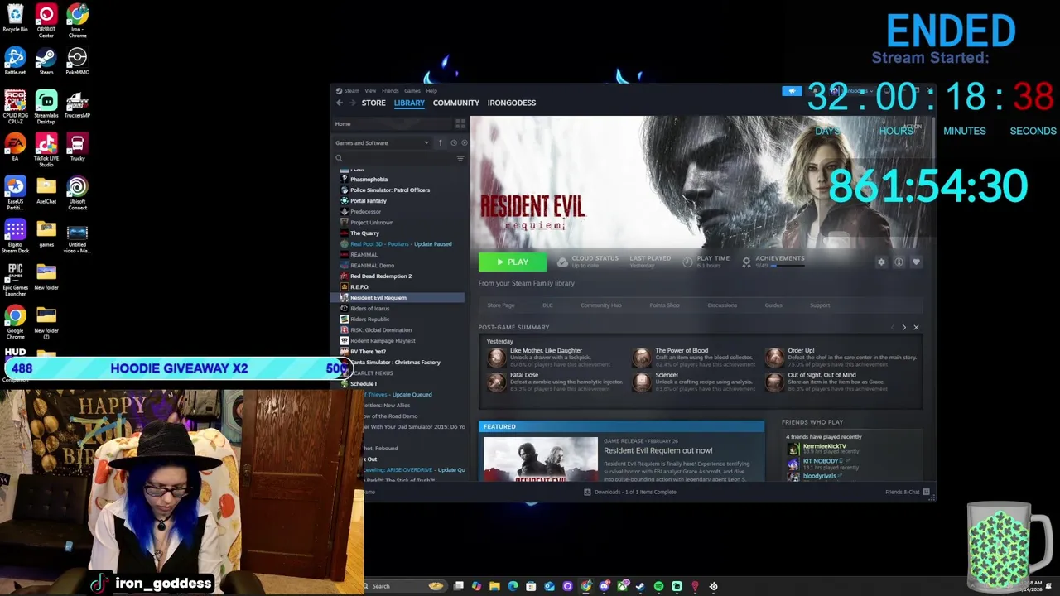Open the Support link
The image size is (1060, 596).
click(820, 305)
